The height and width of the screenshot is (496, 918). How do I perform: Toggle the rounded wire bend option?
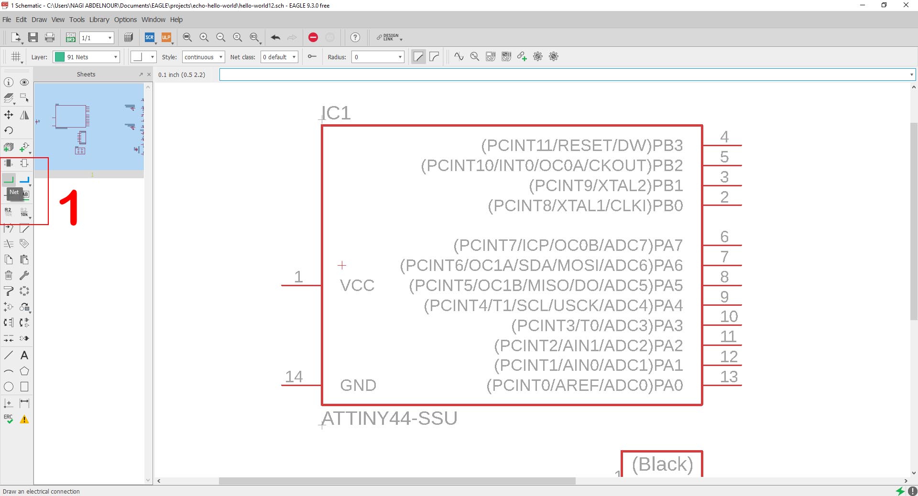[434, 57]
